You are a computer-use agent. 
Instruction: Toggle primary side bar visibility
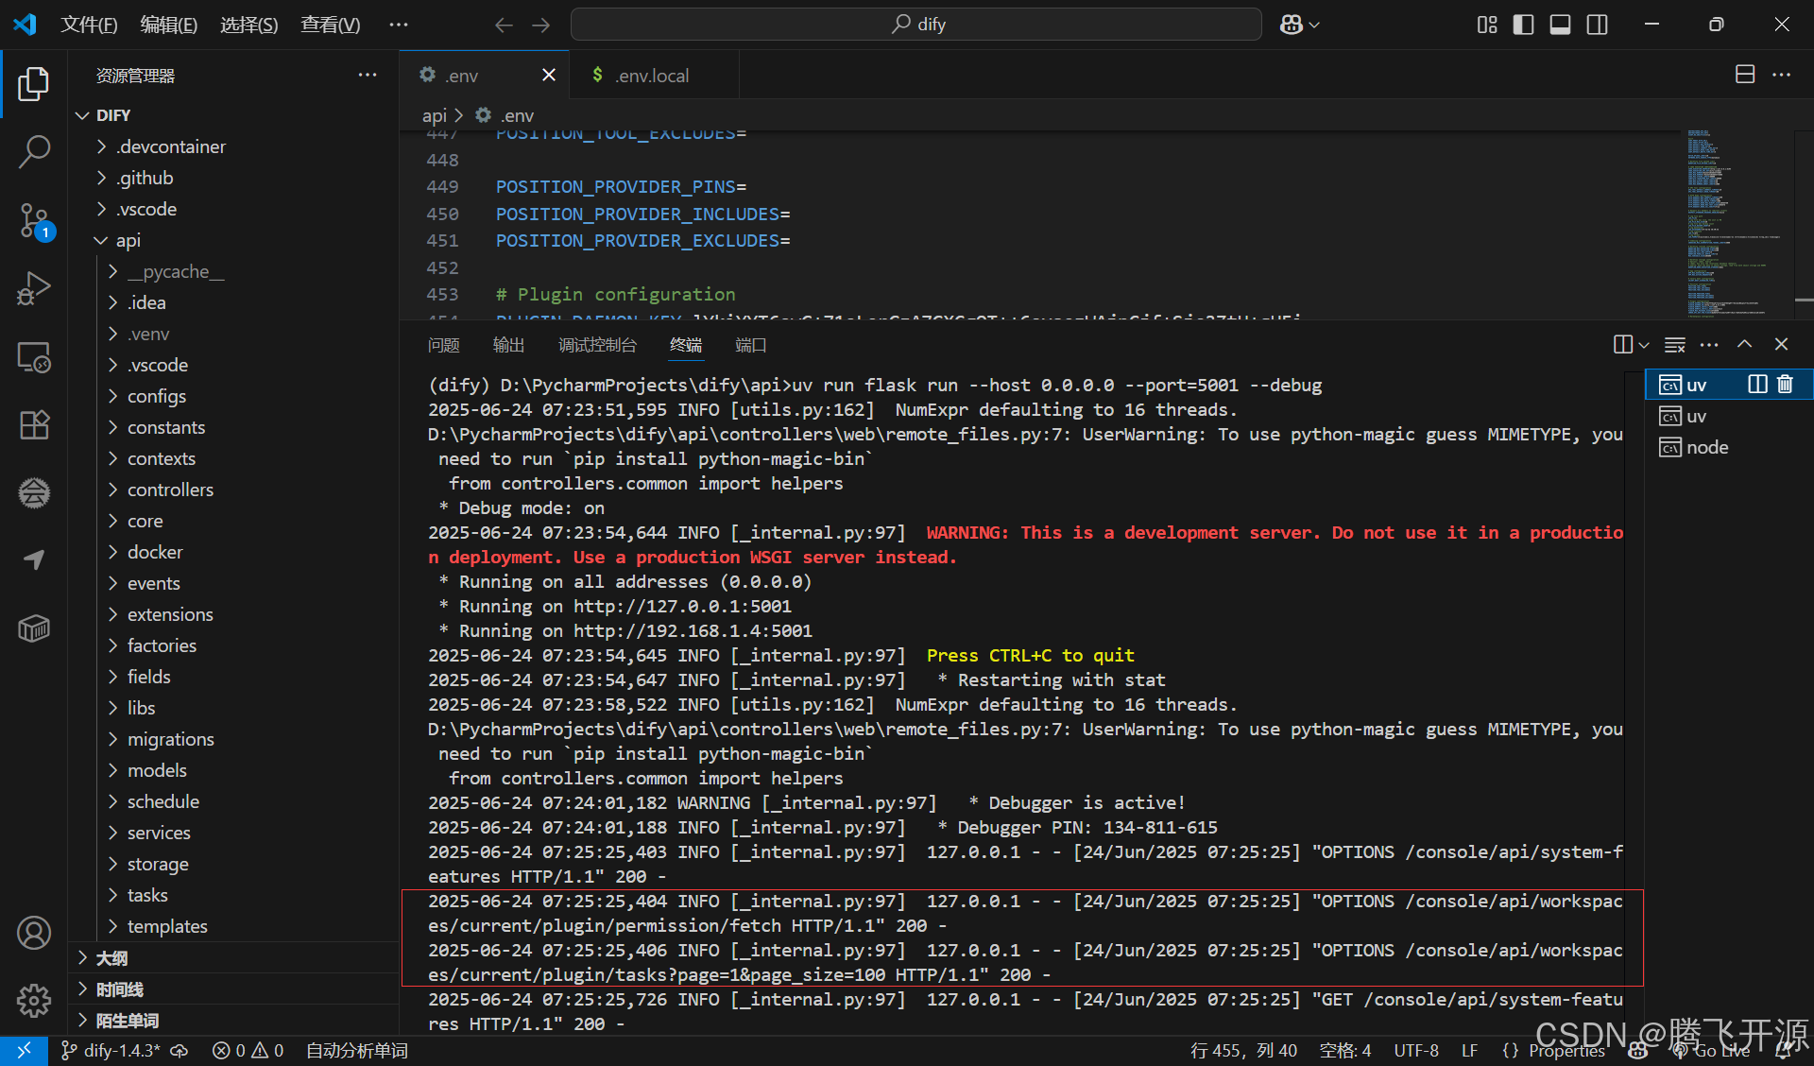1523,25
